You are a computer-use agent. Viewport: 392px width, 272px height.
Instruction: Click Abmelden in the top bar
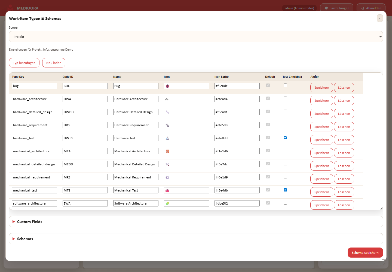click(x=371, y=8)
